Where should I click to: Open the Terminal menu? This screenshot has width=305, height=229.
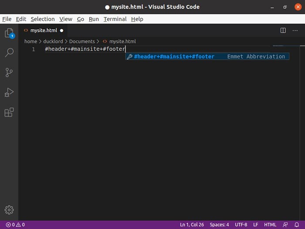click(x=115, y=19)
